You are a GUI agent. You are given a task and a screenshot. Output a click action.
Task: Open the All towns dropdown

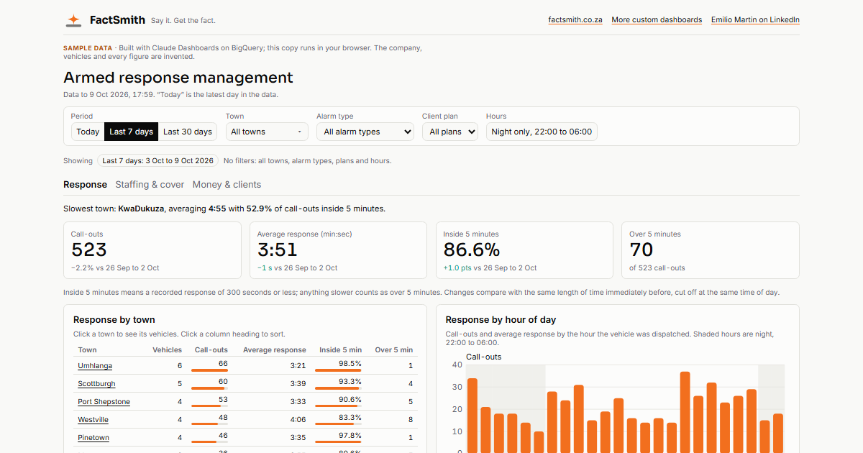(x=267, y=132)
